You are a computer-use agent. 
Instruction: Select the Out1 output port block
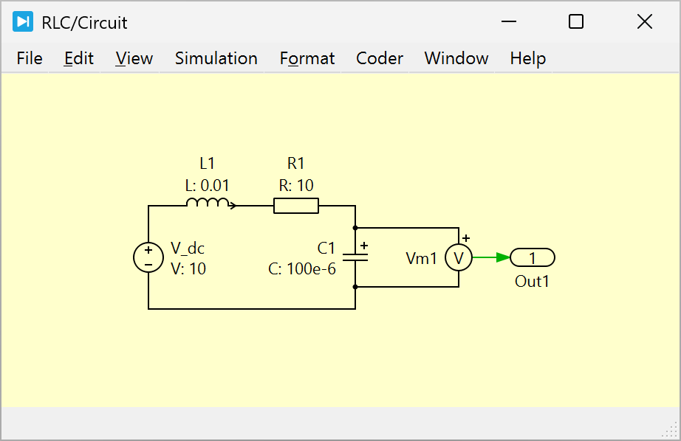(x=532, y=257)
